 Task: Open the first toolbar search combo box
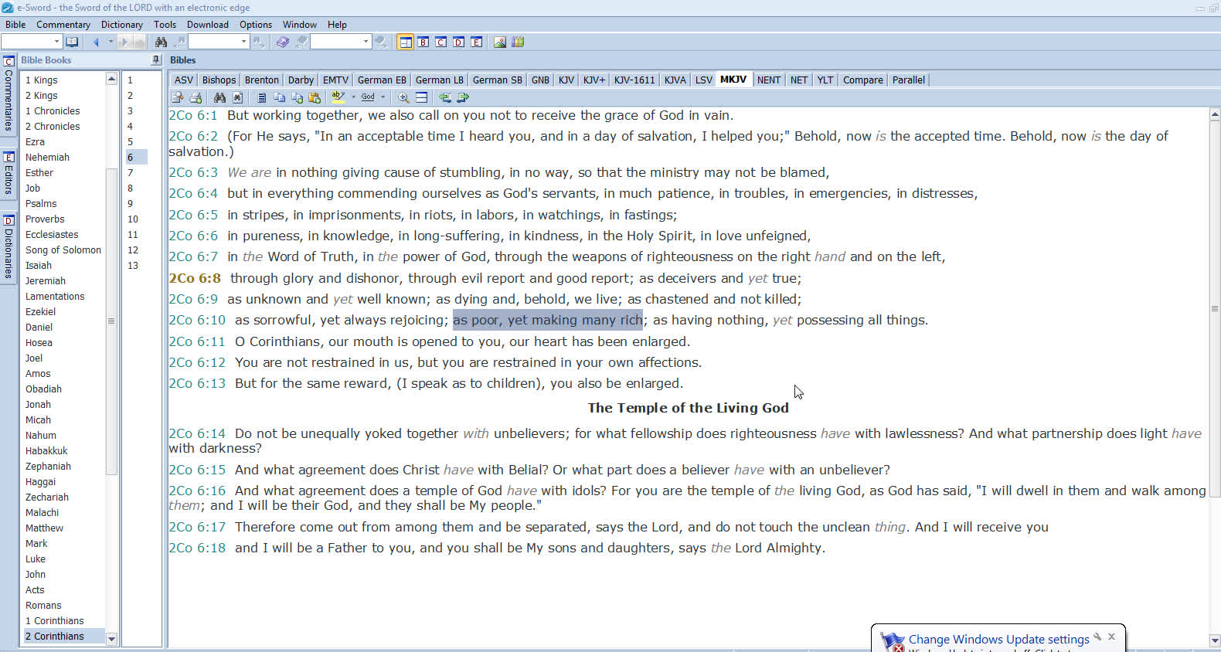(219, 42)
